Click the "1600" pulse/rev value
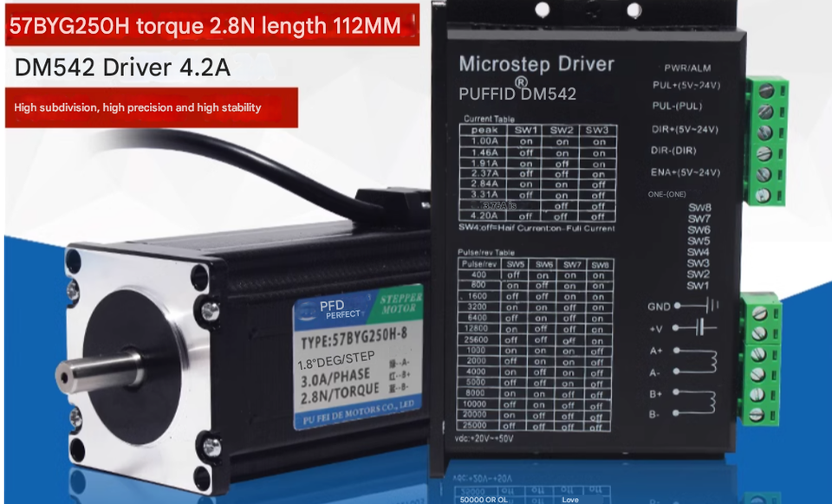 [x=477, y=296]
